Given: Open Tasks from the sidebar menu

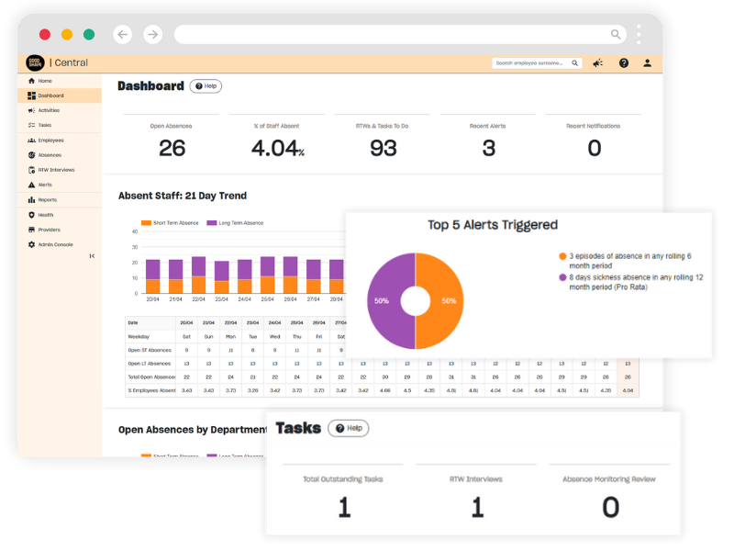Looking at the screenshot, I should [x=46, y=125].
